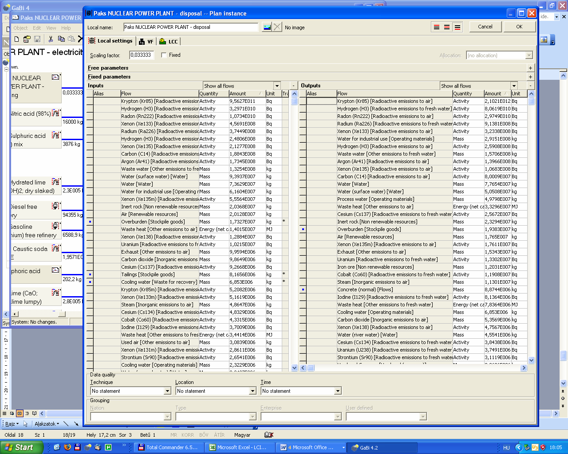Click the Cancel button

click(x=485, y=27)
